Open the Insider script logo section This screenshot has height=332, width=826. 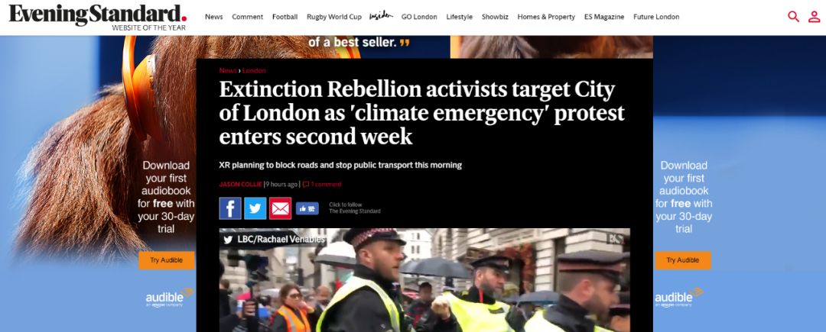point(381,16)
